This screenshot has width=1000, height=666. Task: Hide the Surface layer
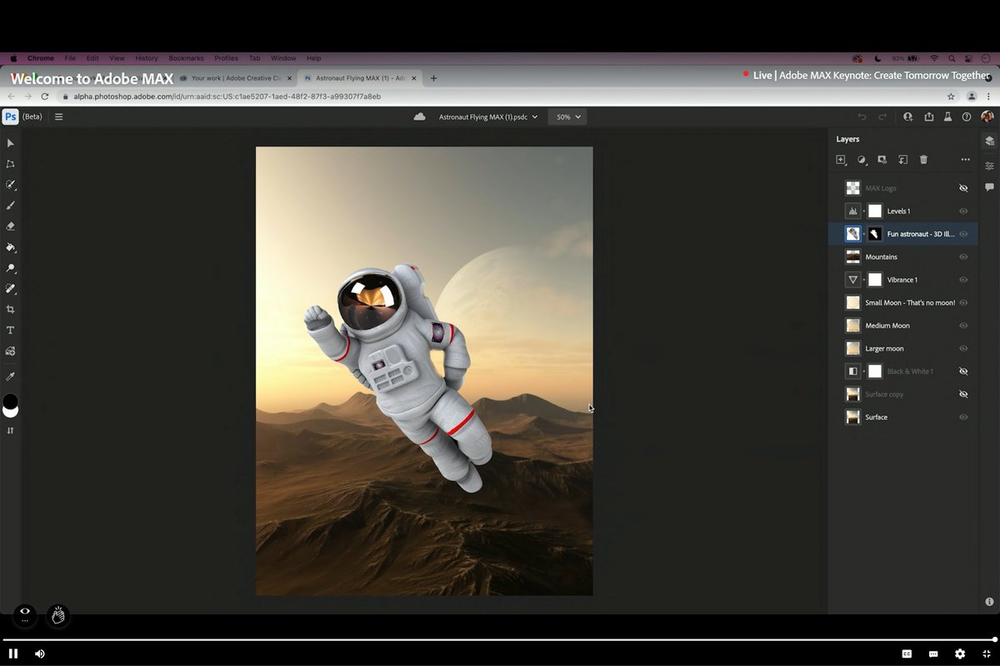point(963,417)
